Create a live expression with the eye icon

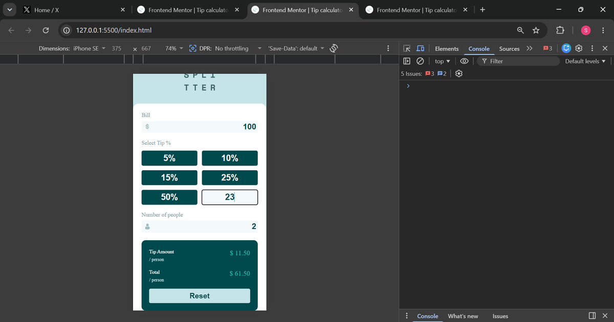tap(465, 61)
